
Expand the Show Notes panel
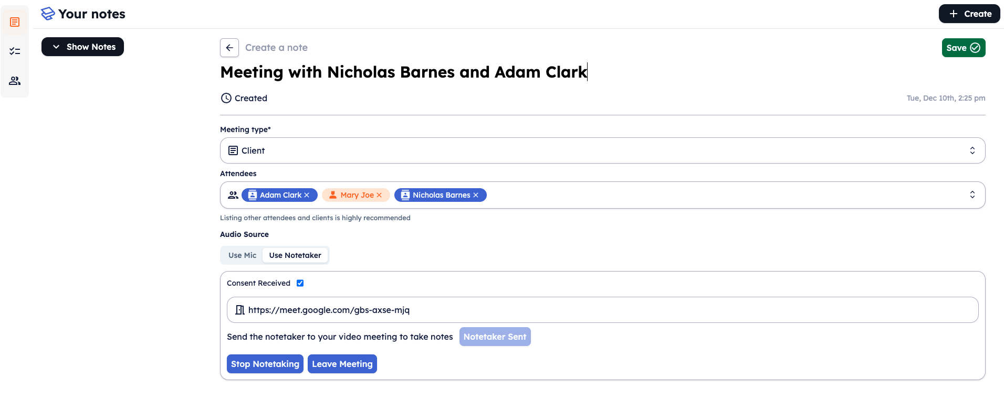tap(82, 47)
